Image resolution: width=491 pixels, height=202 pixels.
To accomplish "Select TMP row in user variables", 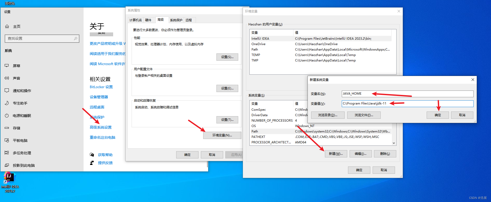I will point(320,60).
